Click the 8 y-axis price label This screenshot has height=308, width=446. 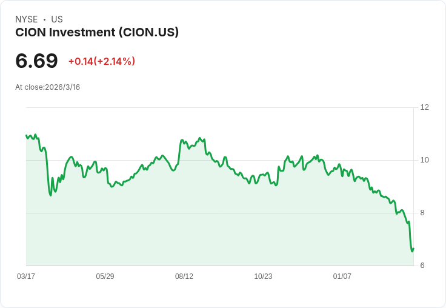(x=422, y=213)
